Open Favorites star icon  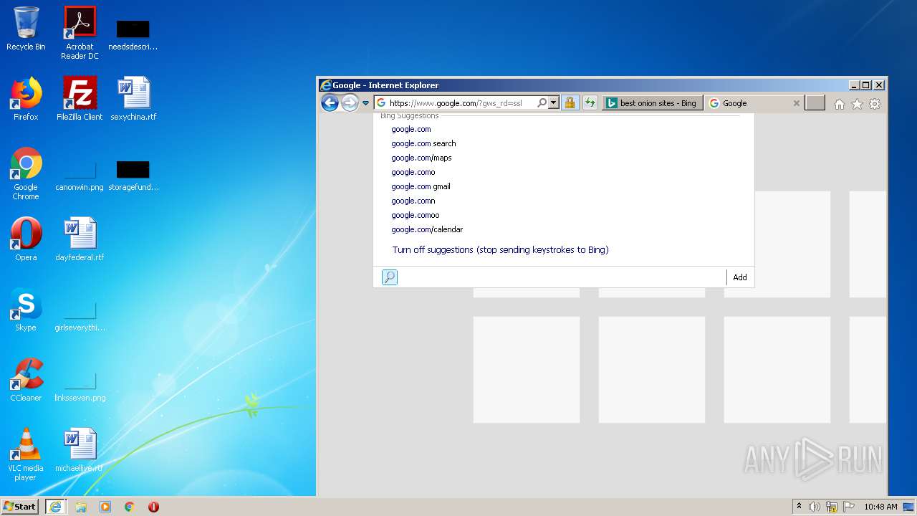coord(857,104)
